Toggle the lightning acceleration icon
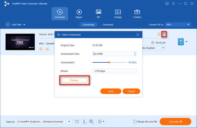 pos(84,121)
